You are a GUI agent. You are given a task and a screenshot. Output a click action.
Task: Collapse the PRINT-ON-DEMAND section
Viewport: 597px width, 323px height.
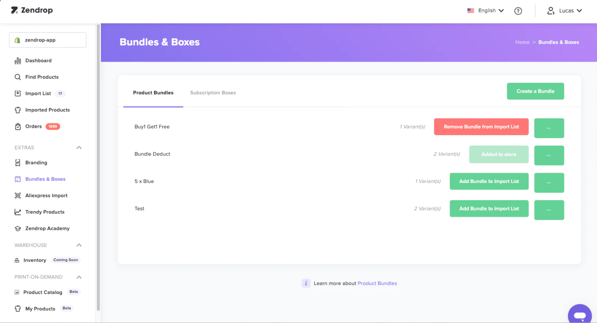79,277
